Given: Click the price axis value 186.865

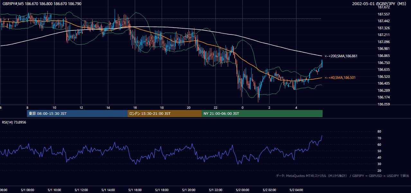Looking at the screenshot, I should click(383, 56).
